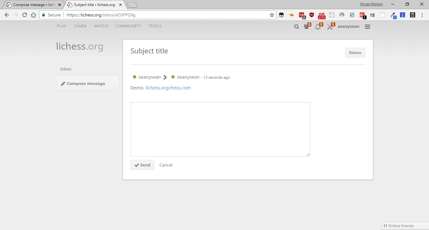Open the Chrome three-dot menu
This screenshot has width=429, height=230.
point(422,15)
